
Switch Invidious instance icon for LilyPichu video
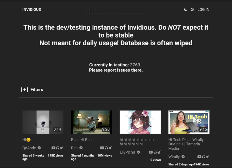click(159, 152)
